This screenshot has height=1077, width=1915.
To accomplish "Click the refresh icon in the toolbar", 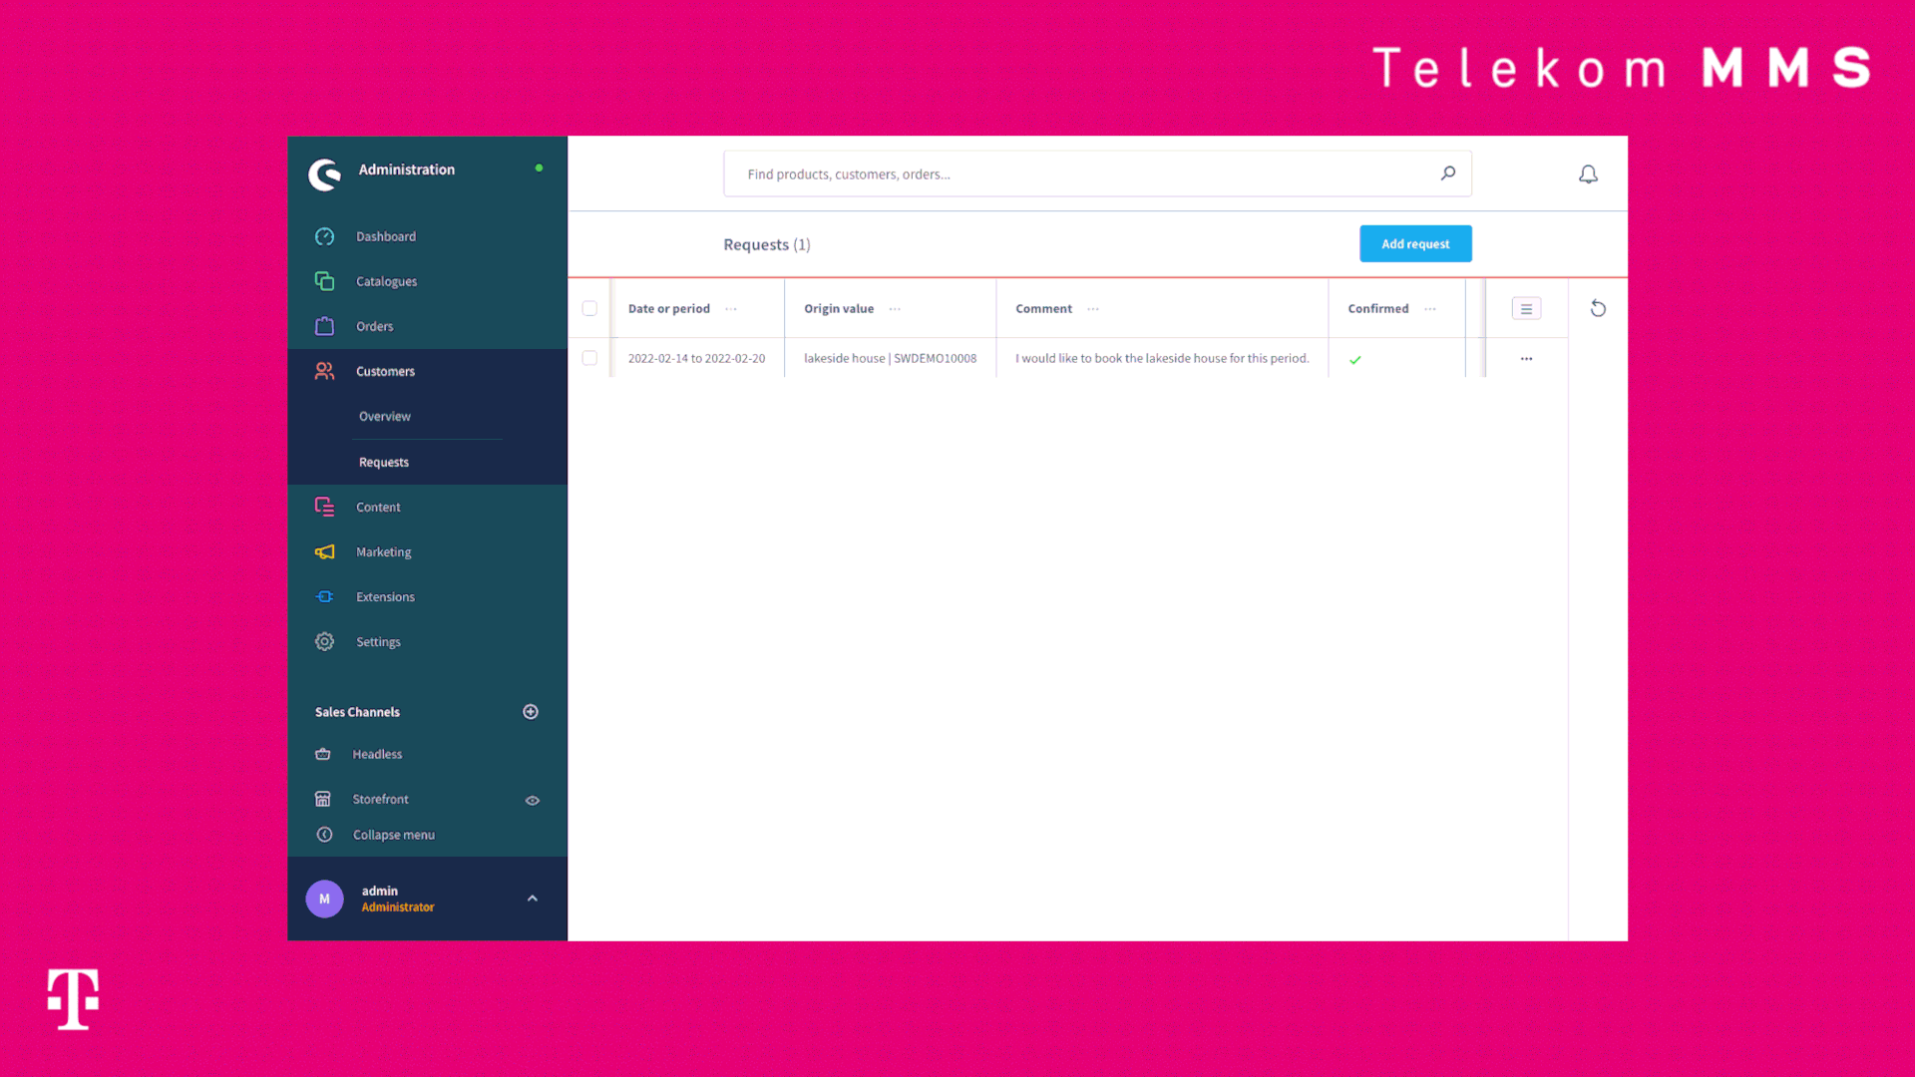I will click(x=1598, y=308).
